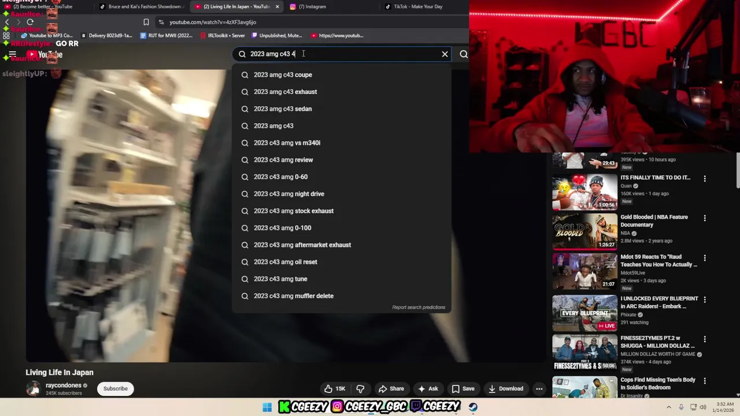Open the YouTube hamburger guide menu

pos(12,54)
